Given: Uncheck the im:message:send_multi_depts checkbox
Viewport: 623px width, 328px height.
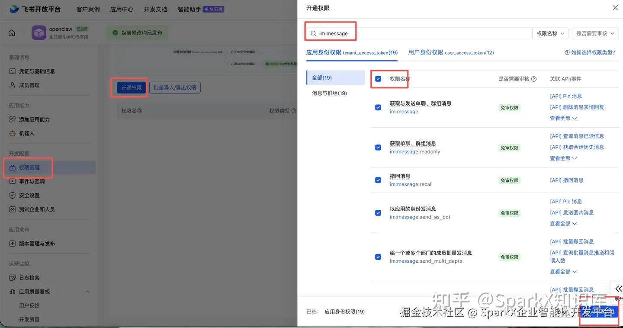Looking at the screenshot, I should coord(378,257).
